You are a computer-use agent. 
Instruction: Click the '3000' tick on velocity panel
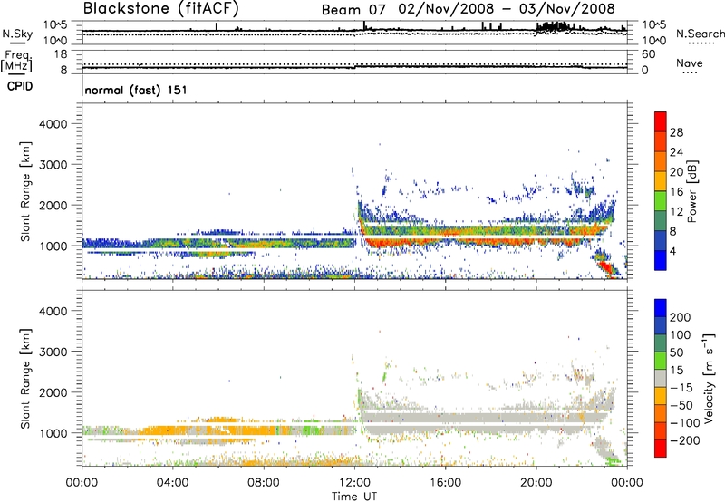[53, 352]
